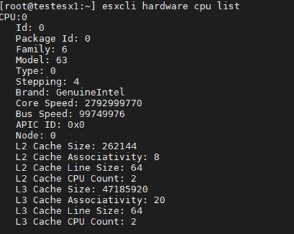294x234 pixels.
Task: Click the L3 Cache Associativity value 20
Action: (159, 200)
